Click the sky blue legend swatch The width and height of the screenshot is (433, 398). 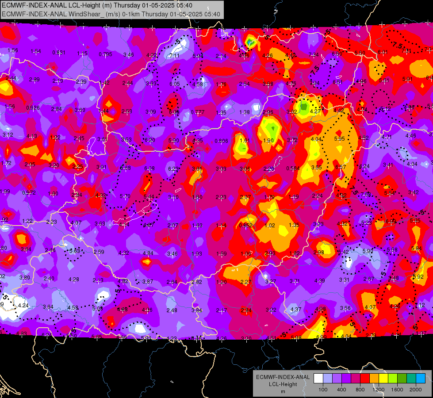(x=421, y=378)
